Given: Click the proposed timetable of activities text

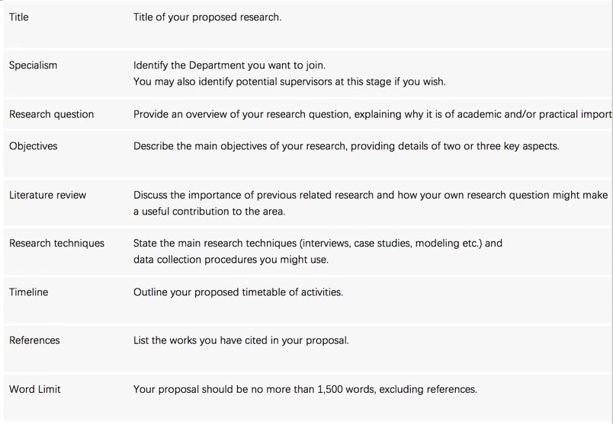Looking at the screenshot, I should tap(238, 292).
